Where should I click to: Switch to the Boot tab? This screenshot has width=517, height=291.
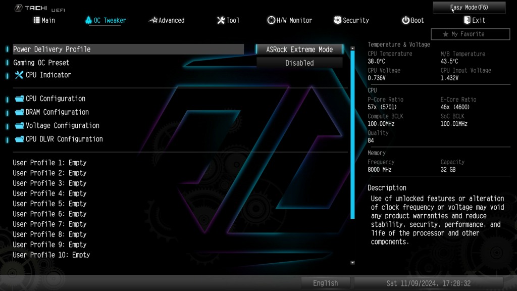pos(413,20)
